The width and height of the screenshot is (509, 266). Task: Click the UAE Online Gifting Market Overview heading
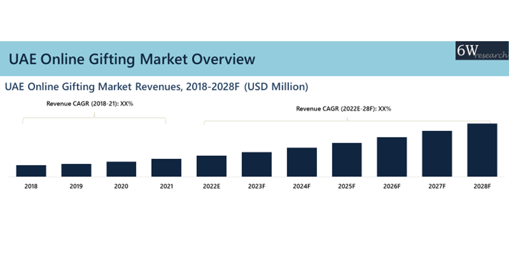point(132,59)
